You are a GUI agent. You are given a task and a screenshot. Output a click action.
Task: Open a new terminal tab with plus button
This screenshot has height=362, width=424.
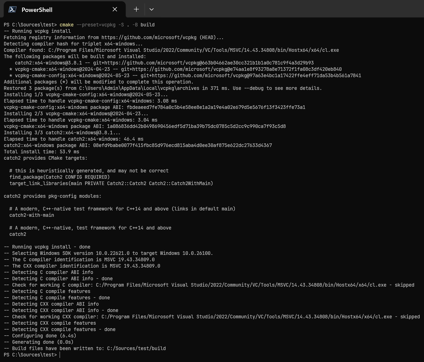136,9
